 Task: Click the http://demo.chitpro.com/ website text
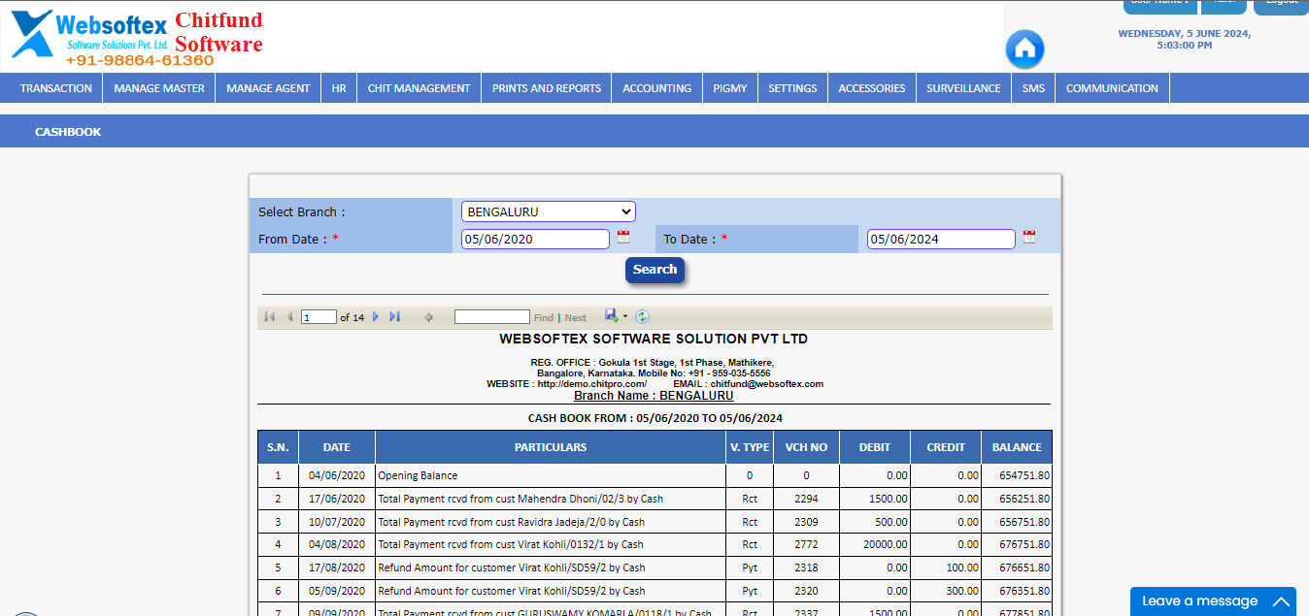[x=592, y=384]
